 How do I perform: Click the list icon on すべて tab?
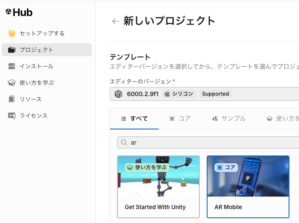(123, 119)
